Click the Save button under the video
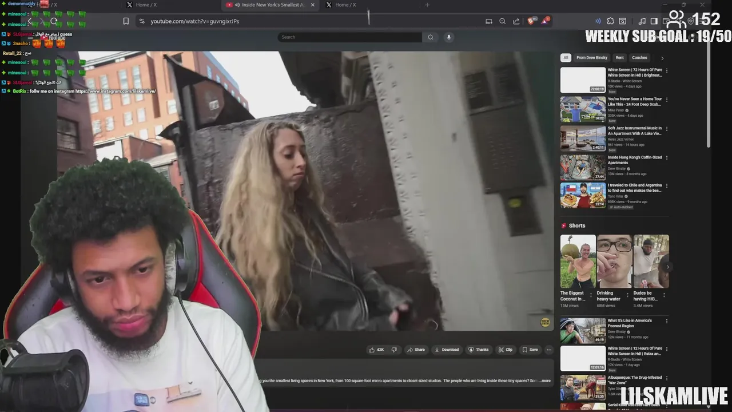Viewport: 732px width, 412px height. tap(530, 350)
